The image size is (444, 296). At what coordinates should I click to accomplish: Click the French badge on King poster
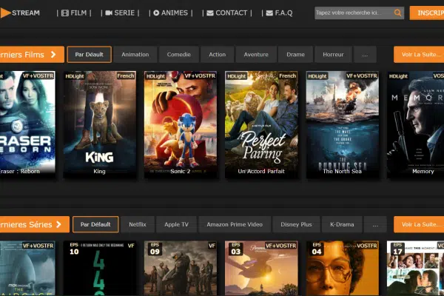(x=126, y=76)
